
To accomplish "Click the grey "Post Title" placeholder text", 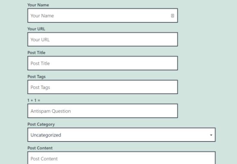I will (40, 63).
